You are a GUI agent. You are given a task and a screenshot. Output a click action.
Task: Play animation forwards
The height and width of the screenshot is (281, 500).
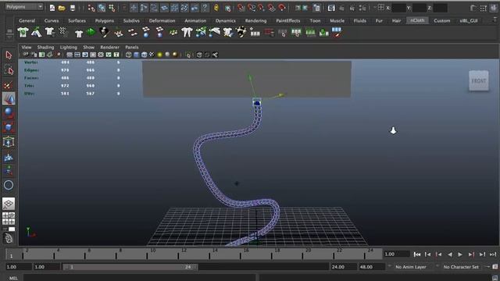click(460, 254)
